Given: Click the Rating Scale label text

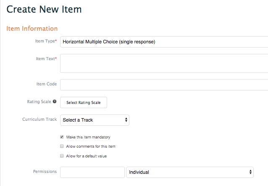Looking at the screenshot, I should tap(39, 102).
